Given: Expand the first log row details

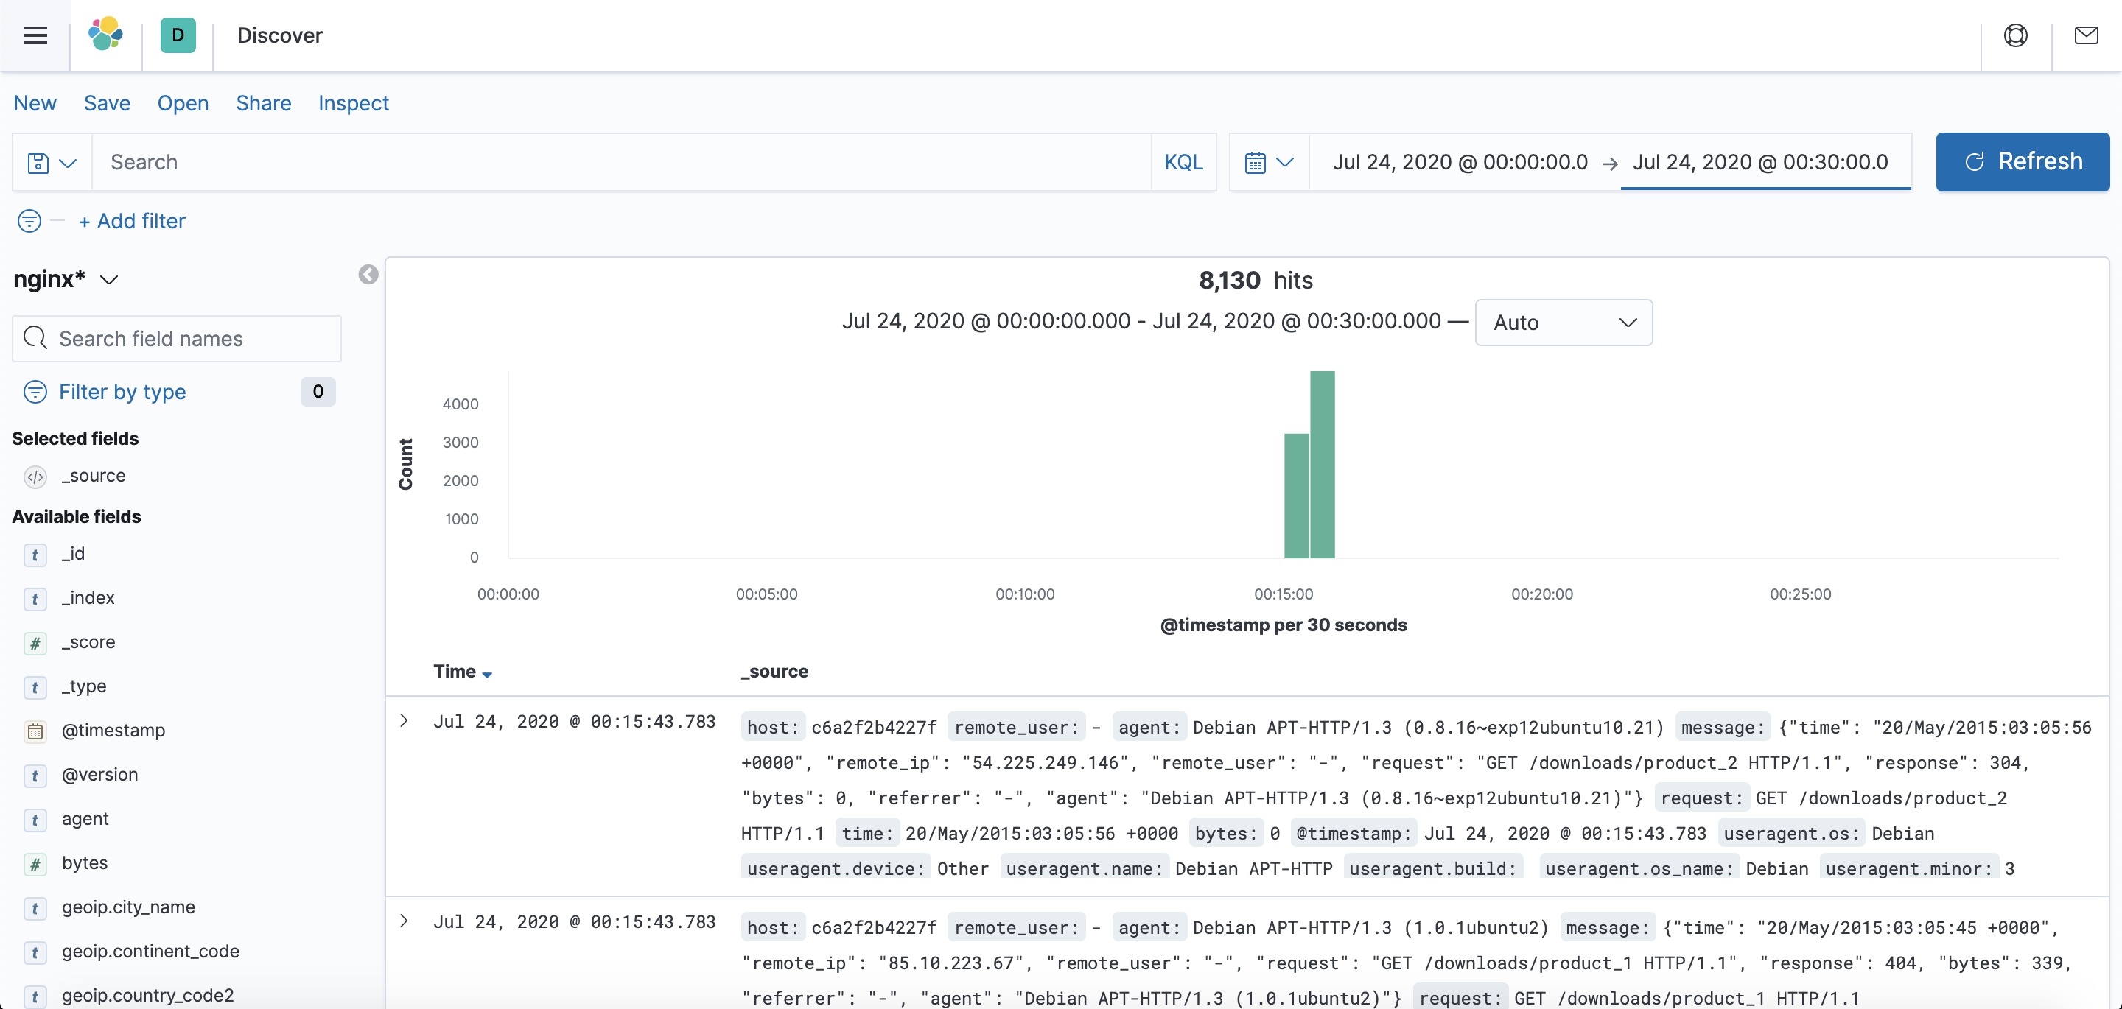Looking at the screenshot, I should point(405,721).
